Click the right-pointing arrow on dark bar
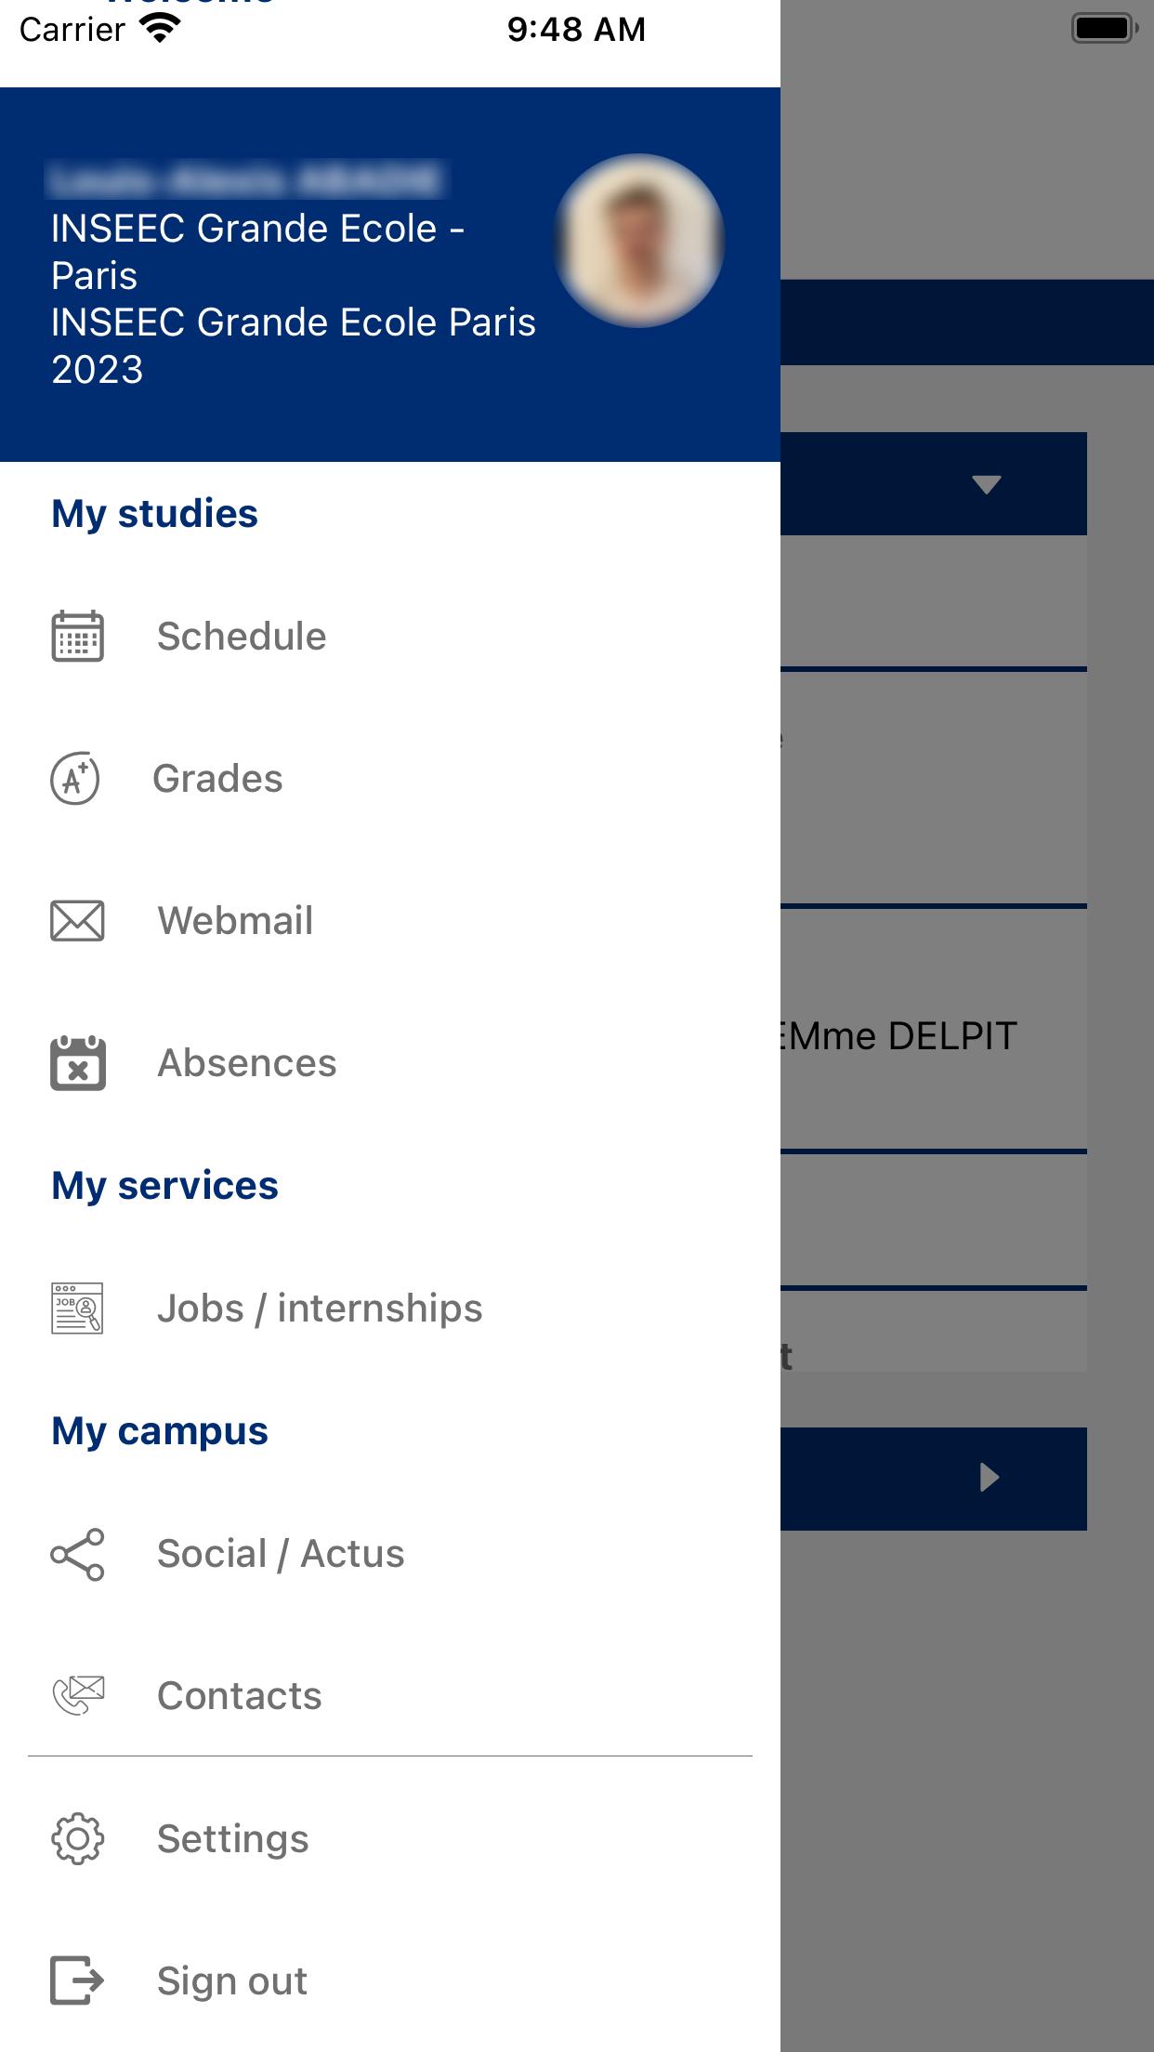The height and width of the screenshot is (2052, 1154). pyautogui.click(x=990, y=1478)
